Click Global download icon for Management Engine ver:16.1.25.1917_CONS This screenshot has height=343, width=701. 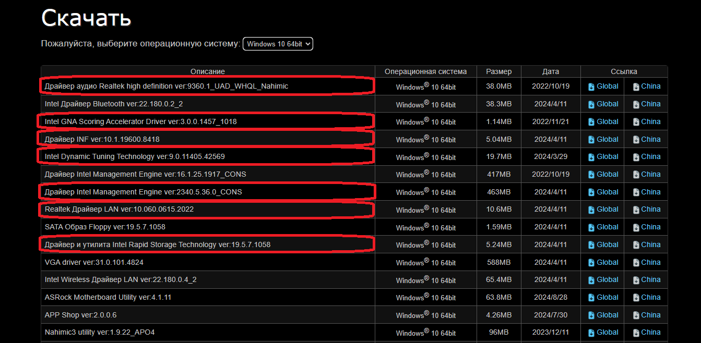pyautogui.click(x=591, y=175)
